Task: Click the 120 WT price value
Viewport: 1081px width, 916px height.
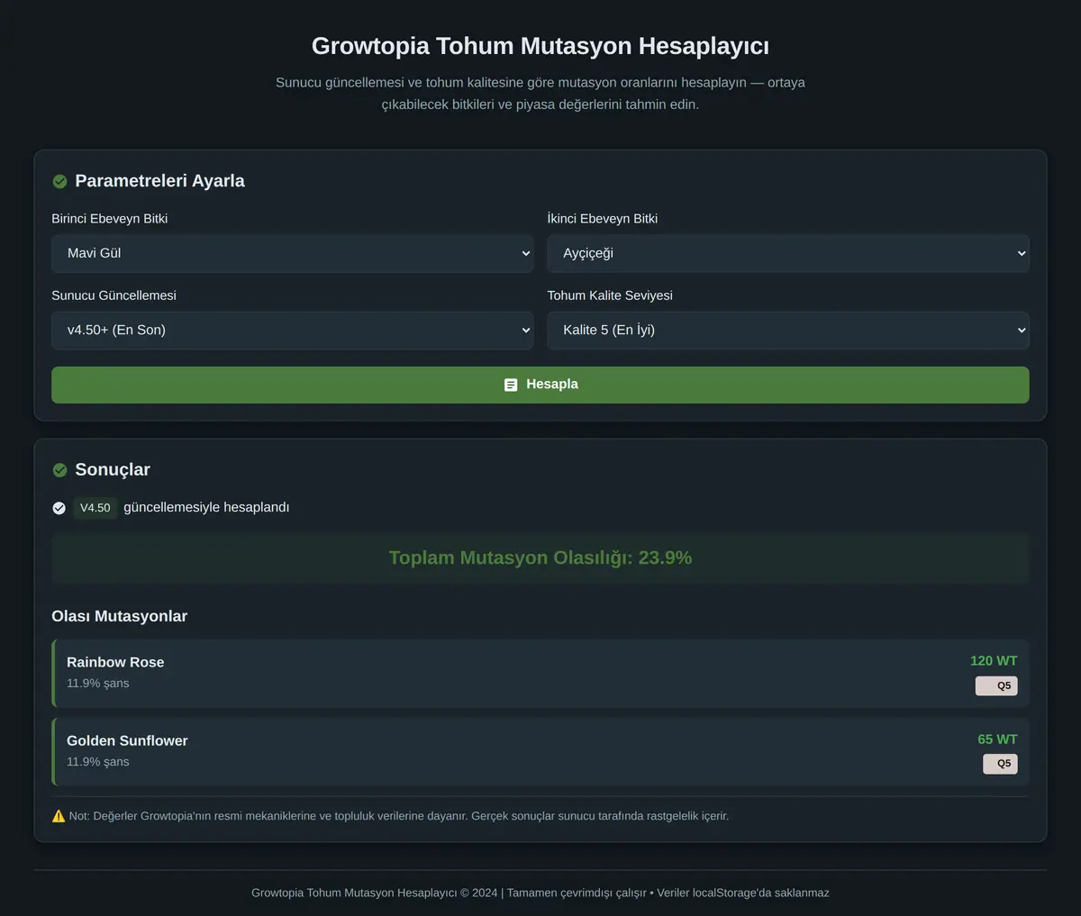Action: point(994,661)
